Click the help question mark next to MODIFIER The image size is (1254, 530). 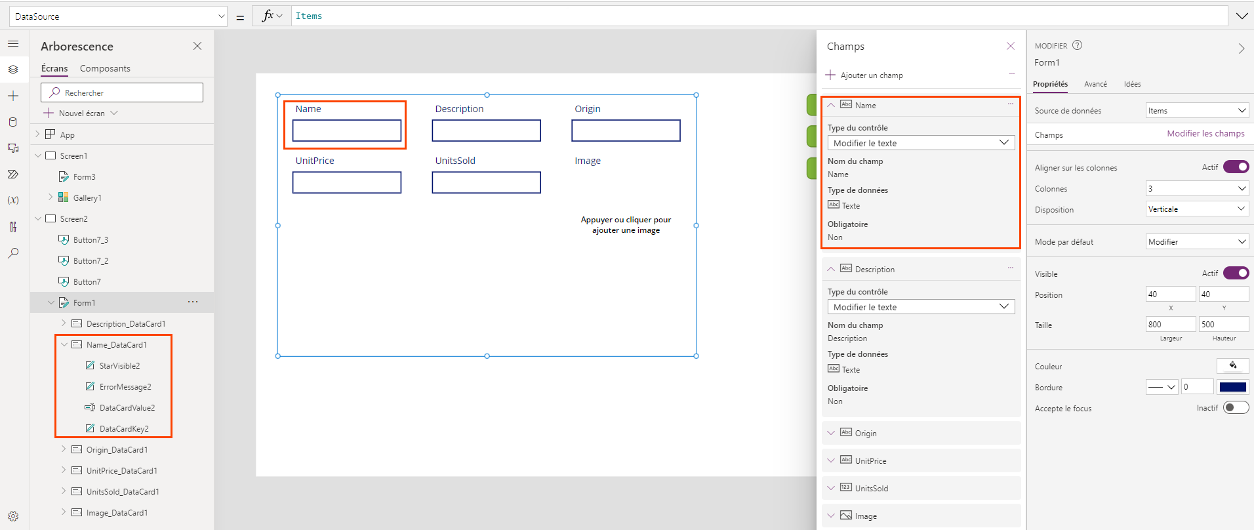[1077, 45]
